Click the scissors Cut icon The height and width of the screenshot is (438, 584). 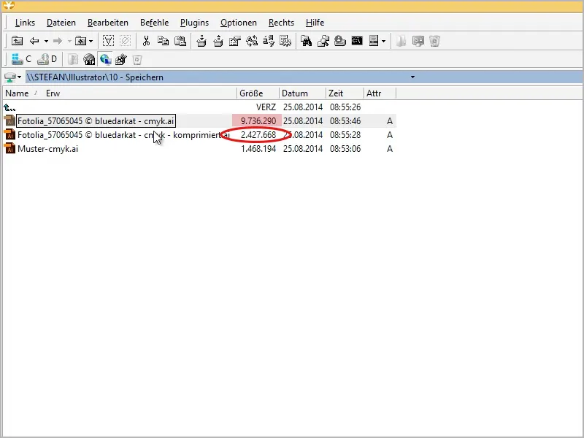[146, 41]
